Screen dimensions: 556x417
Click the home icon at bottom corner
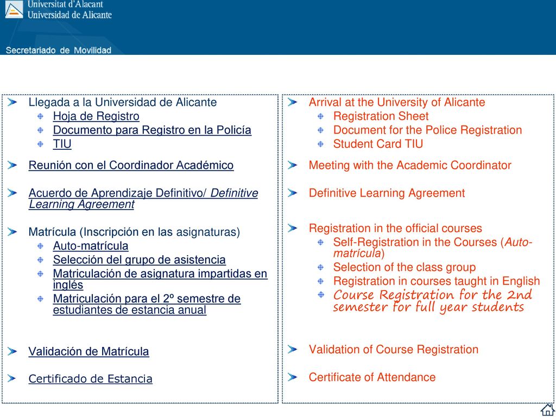coord(547,409)
